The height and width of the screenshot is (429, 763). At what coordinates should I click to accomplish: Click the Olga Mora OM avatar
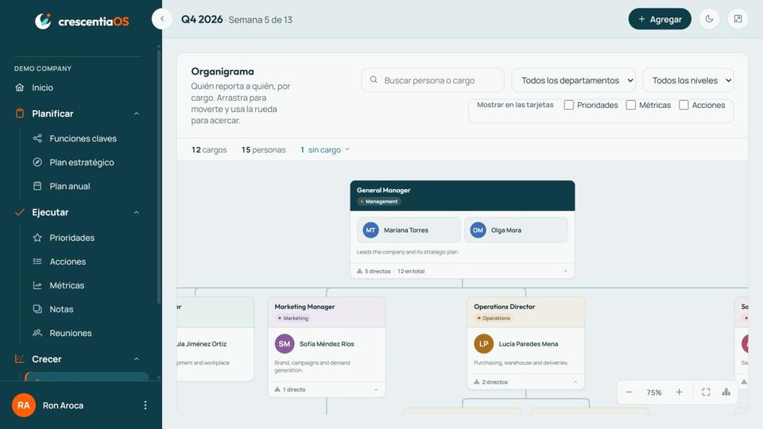tap(478, 230)
